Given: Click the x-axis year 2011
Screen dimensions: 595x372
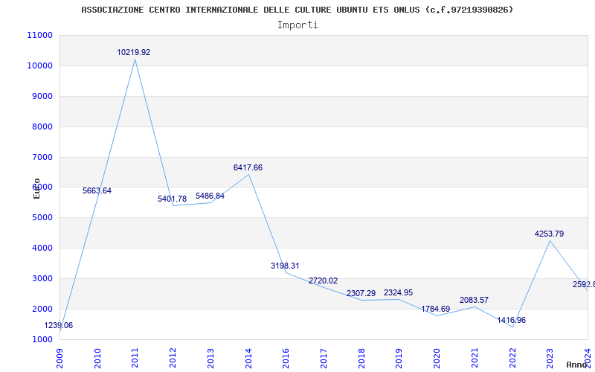Looking at the screenshot, I should (x=135, y=359).
